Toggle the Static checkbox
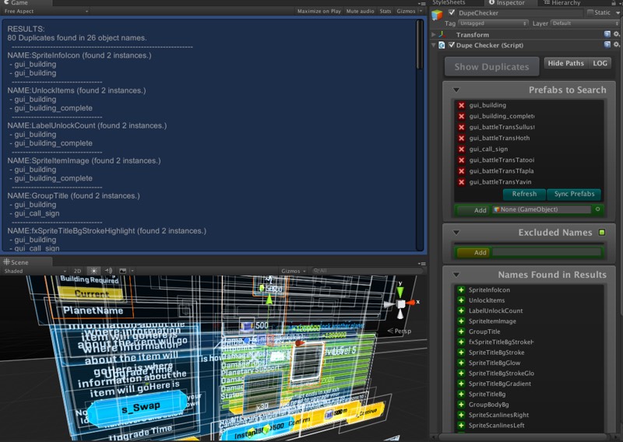 click(x=591, y=13)
